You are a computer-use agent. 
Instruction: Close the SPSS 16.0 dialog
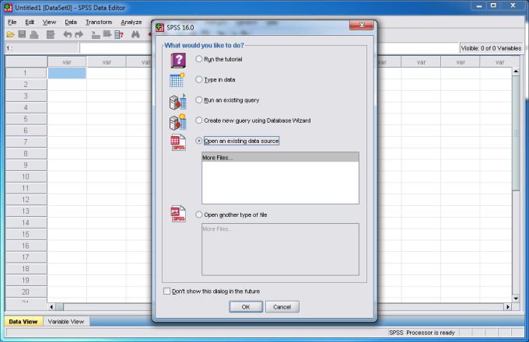(x=362, y=26)
